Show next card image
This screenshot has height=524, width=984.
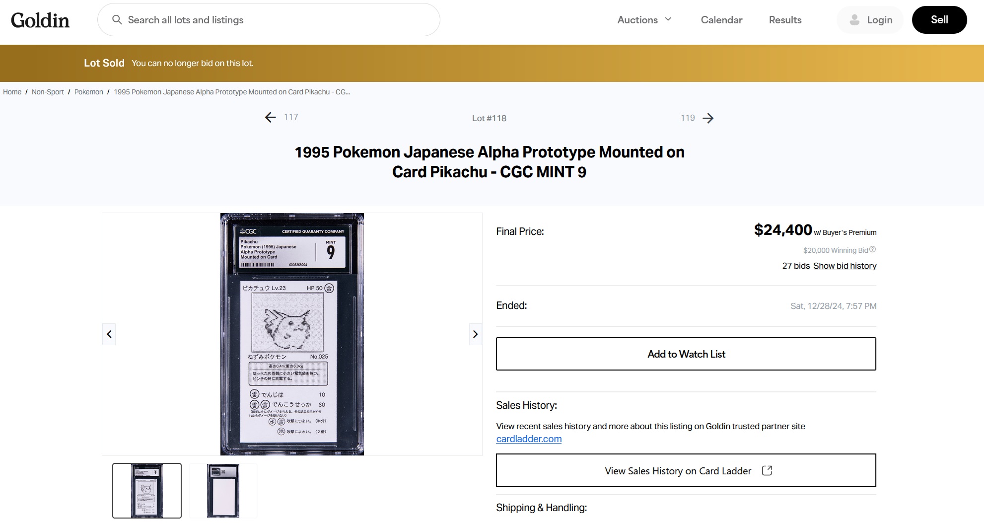[x=475, y=334]
